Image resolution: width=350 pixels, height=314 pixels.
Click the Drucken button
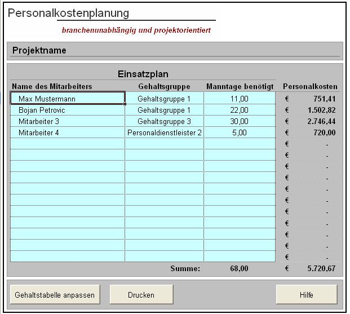[141, 295]
